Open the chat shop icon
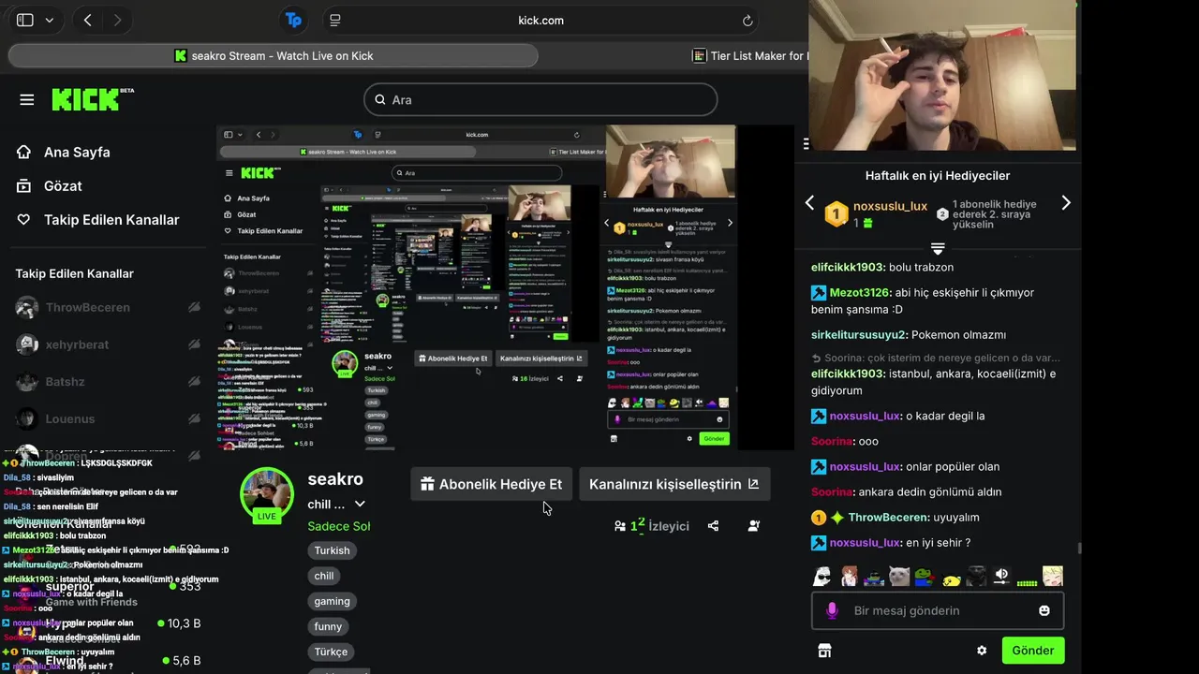Screen dimensions: 1199x674 (x=824, y=651)
